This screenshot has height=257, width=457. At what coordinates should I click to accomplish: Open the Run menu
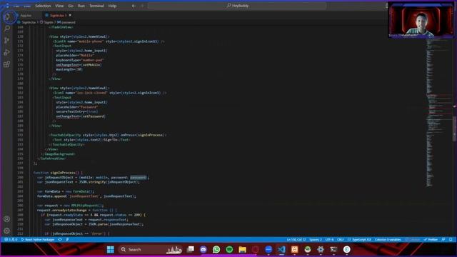tap(81, 6)
